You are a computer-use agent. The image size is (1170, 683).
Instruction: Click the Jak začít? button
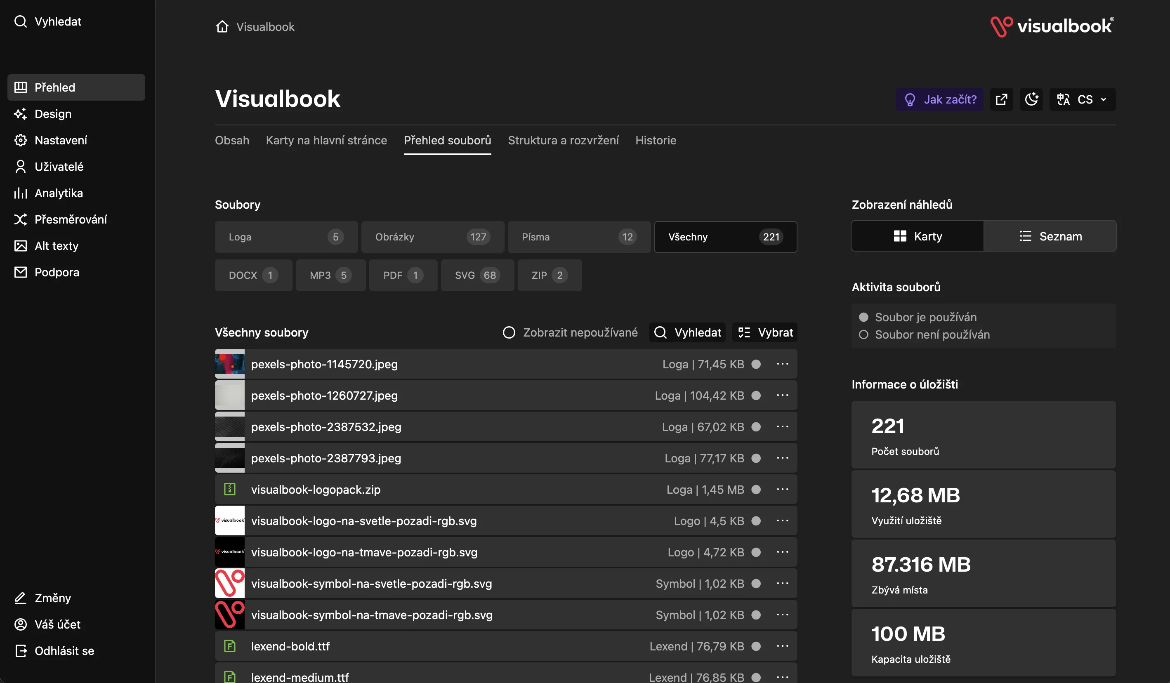[x=939, y=99]
